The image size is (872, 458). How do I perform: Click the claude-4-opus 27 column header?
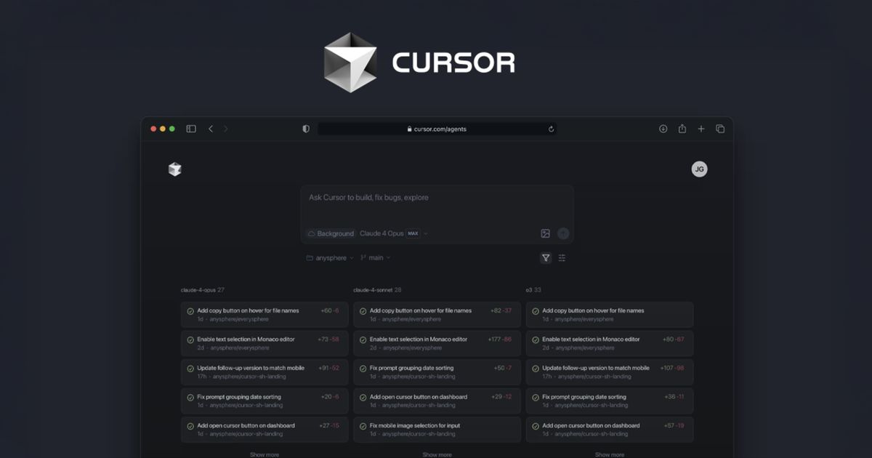point(203,289)
